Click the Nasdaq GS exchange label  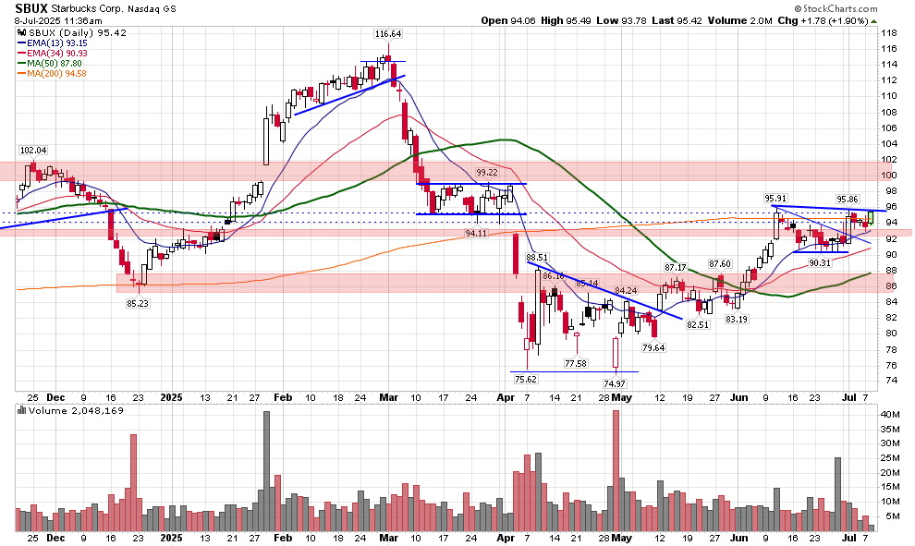(x=152, y=8)
